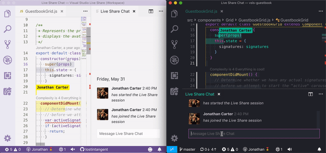
Task: Close Live Share Chat tab in left window
Action: pos(134,11)
